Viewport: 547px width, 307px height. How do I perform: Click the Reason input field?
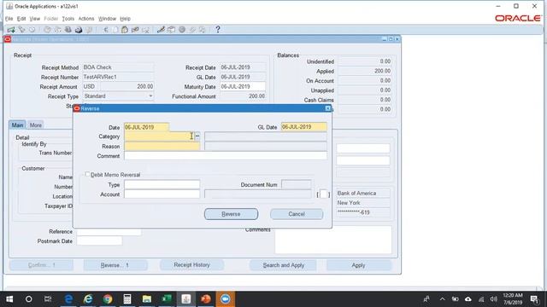[x=162, y=146]
